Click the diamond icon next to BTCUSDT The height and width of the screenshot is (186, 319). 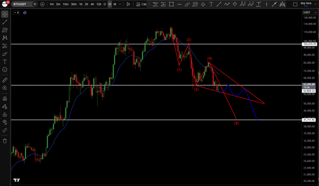click(35, 4)
